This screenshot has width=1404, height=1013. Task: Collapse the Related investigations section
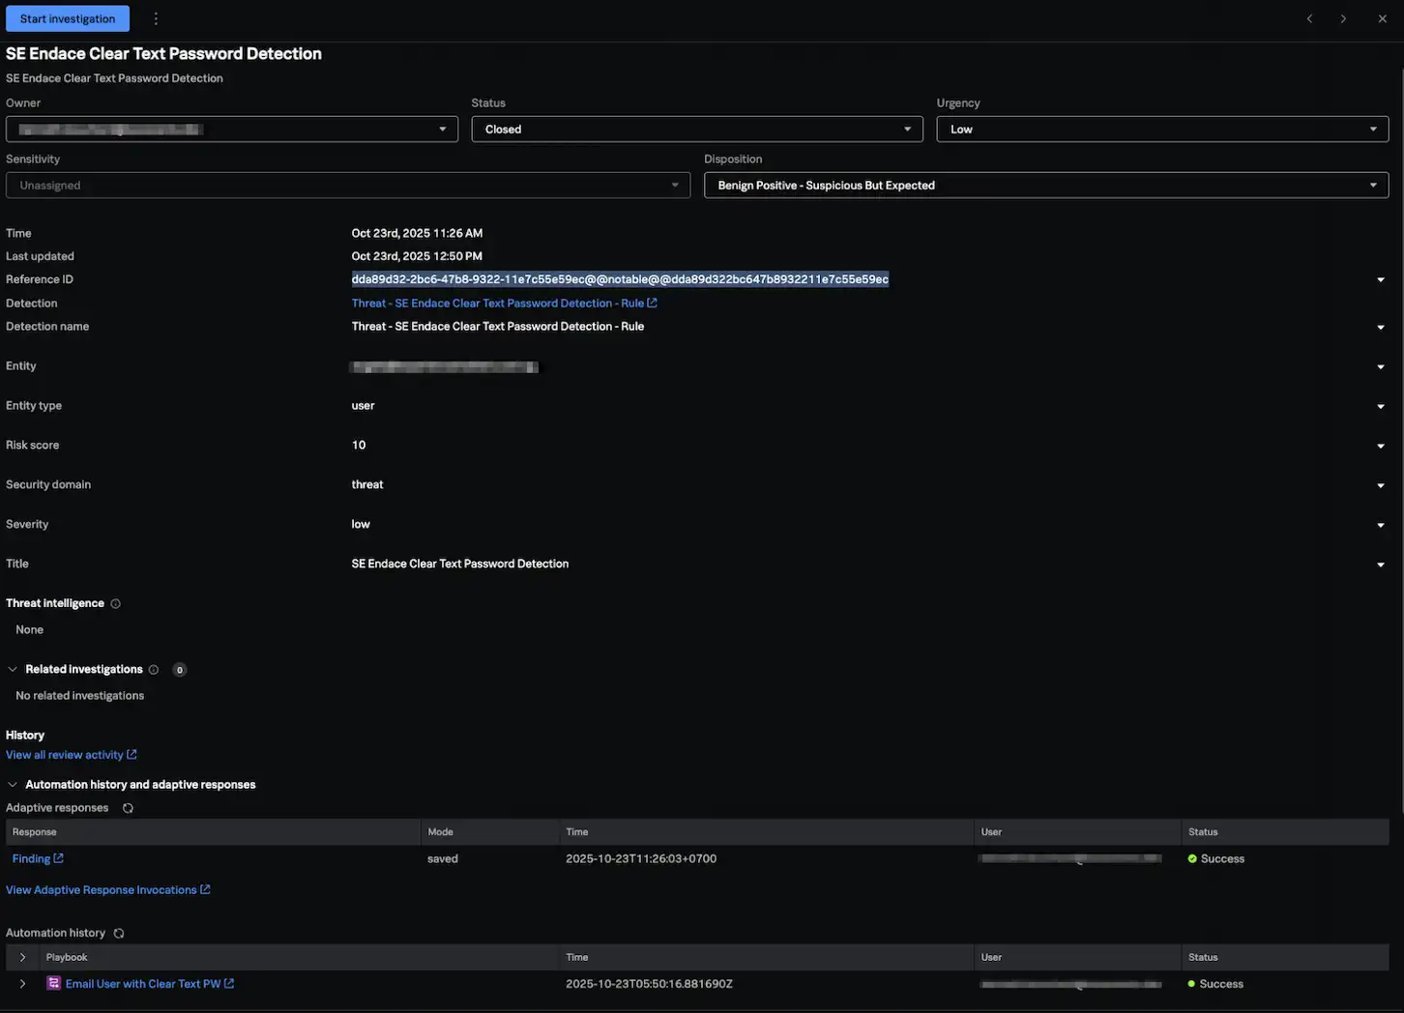coord(12,667)
